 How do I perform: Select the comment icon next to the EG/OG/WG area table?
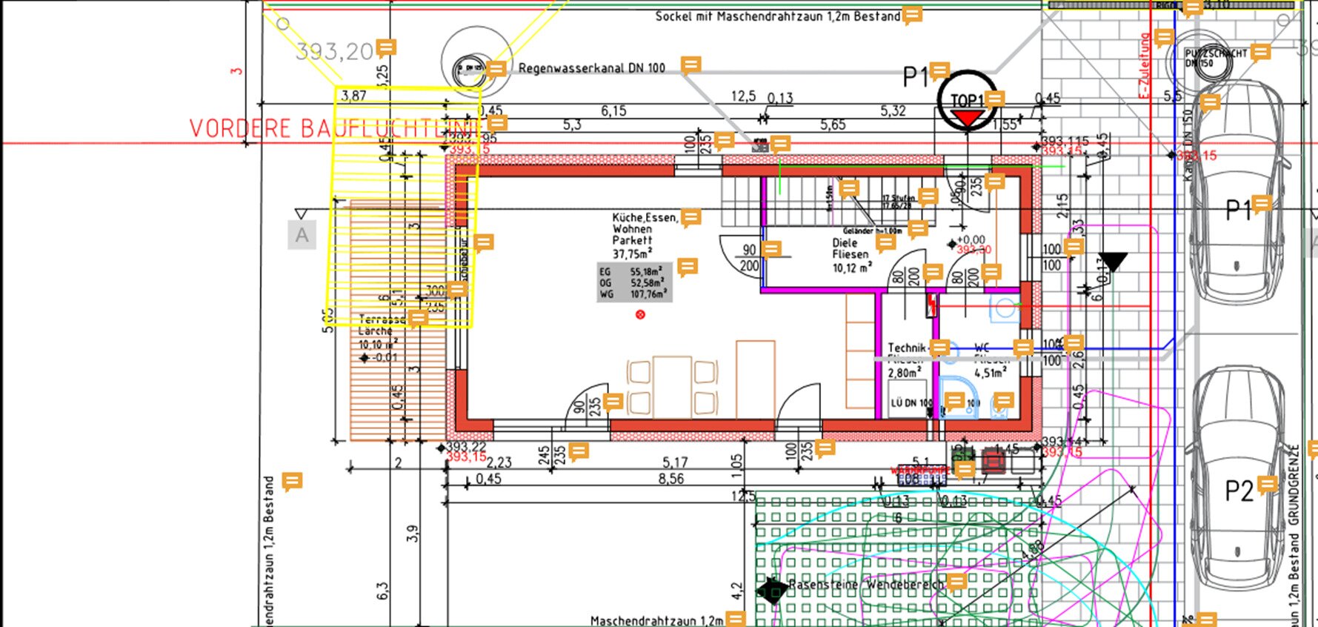688,267
